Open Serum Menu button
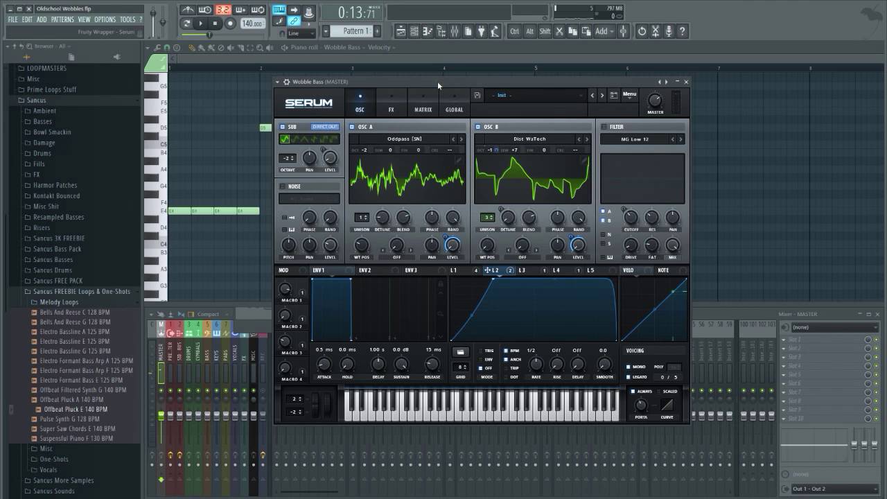887x499 pixels. [x=629, y=94]
